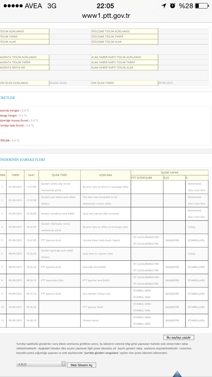Screen dimensions: 212x377
Task: Select time 09:45:30 cell
Action: [x=31, y=307]
